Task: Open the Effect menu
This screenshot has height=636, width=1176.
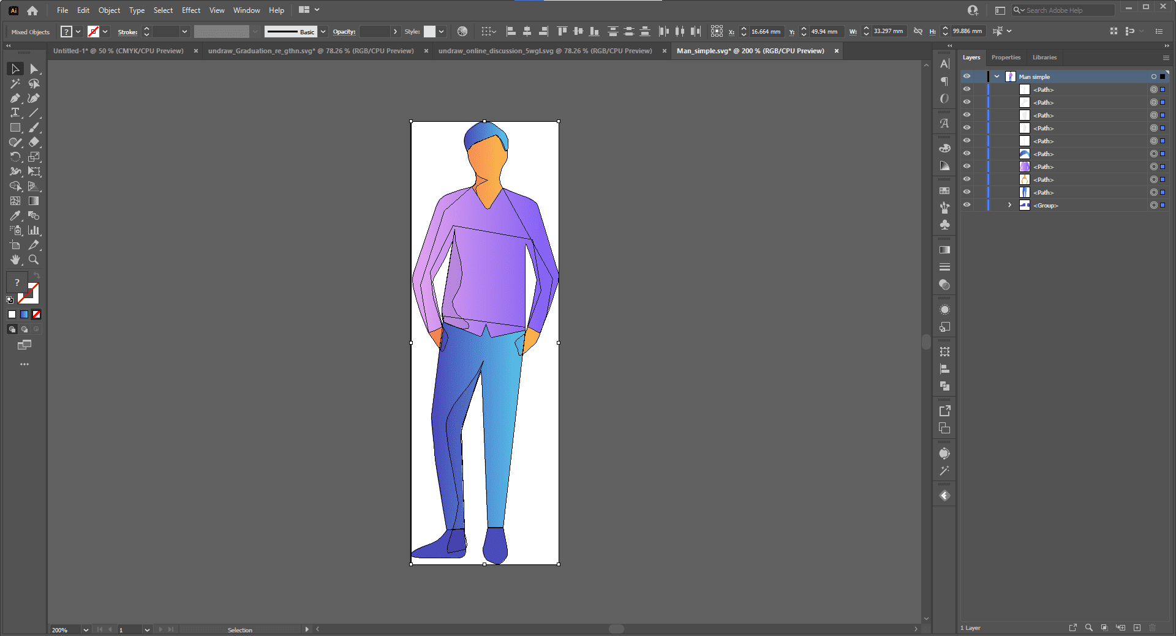Action: [x=190, y=10]
